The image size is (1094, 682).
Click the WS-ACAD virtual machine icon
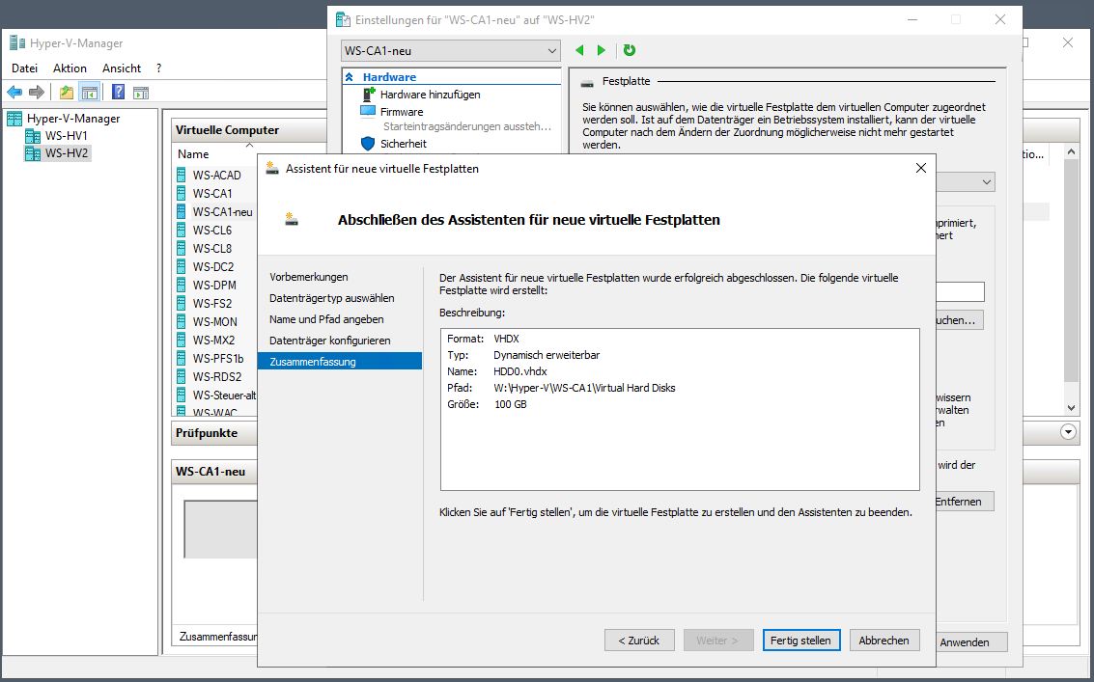click(x=182, y=175)
